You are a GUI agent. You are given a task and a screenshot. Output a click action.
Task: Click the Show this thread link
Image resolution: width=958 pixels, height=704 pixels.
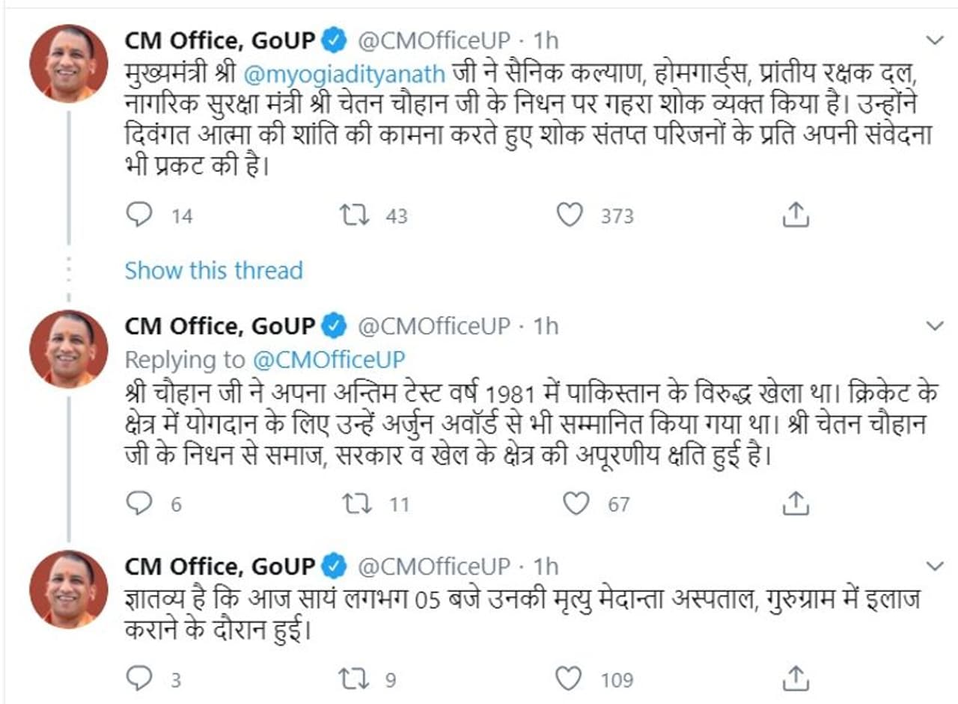[213, 270]
